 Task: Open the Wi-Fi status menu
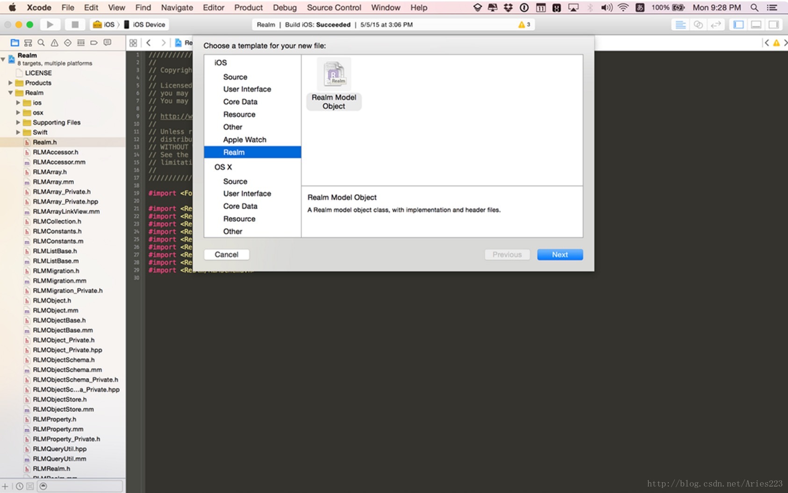coord(623,7)
